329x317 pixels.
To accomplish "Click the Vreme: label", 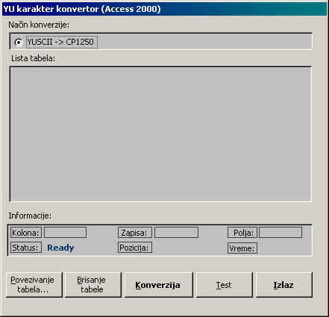I will 242,248.
